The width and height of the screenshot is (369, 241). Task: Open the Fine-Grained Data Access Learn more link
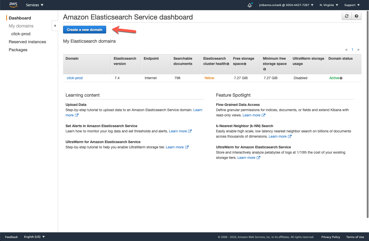tap(251, 115)
